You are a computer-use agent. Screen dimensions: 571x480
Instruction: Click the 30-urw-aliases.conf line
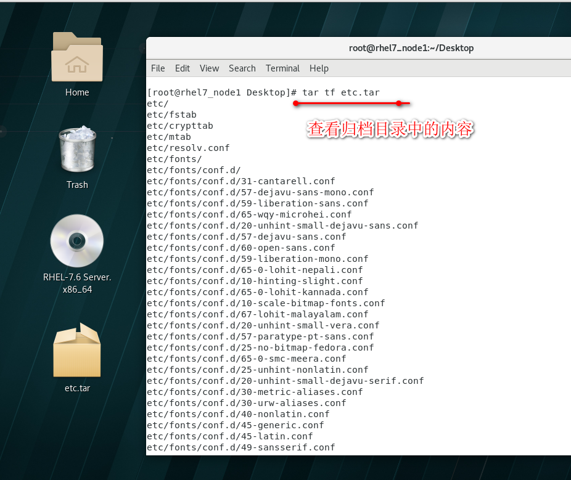[247, 403]
